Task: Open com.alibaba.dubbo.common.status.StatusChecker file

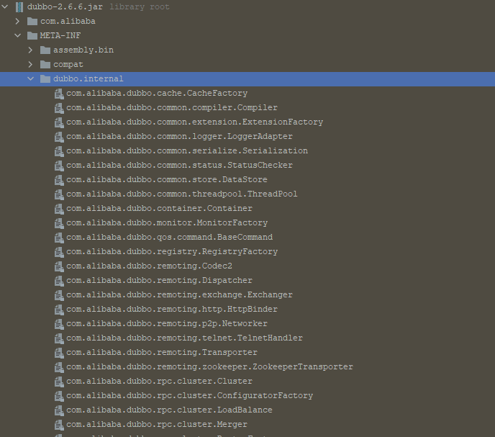Action: click(179, 166)
